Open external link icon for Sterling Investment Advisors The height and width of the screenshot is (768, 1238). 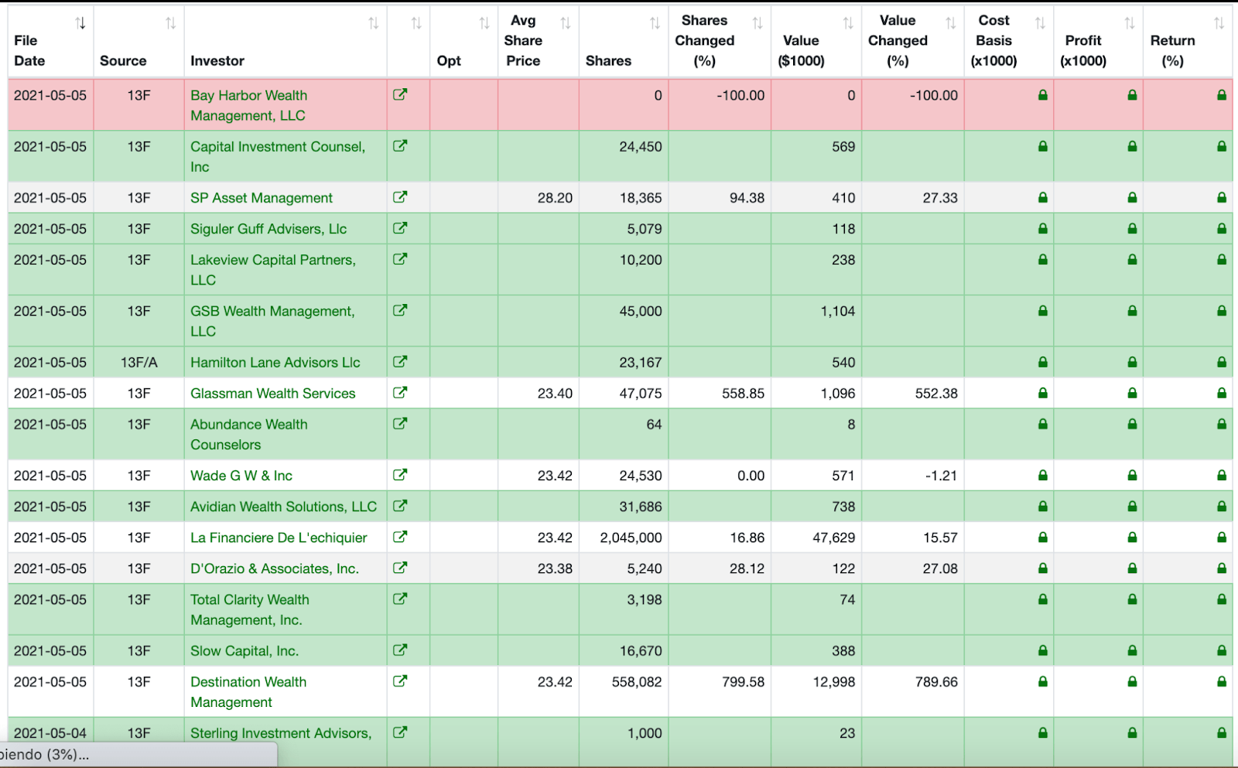pyautogui.click(x=400, y=732)
